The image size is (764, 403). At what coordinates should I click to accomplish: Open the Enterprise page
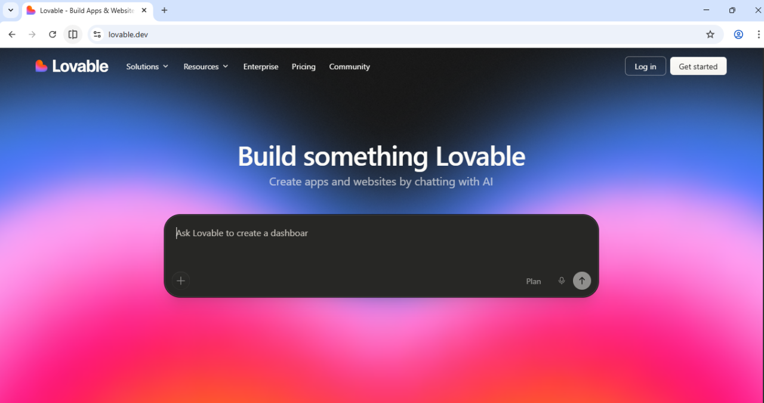261,67
